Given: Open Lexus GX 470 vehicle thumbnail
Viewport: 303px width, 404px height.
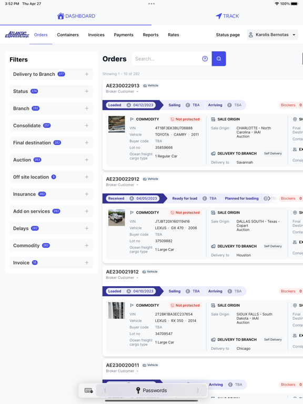Looking at the screenshot, I should click(x=116, y=217).
